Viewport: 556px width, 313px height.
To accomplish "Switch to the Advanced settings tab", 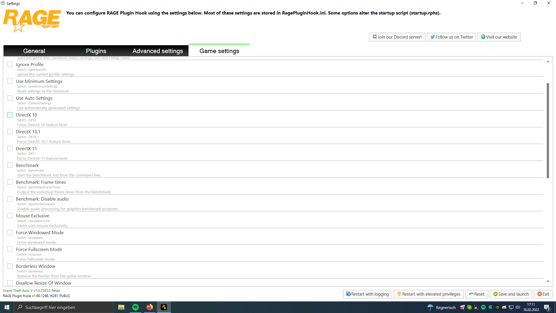I will (158, 51).
